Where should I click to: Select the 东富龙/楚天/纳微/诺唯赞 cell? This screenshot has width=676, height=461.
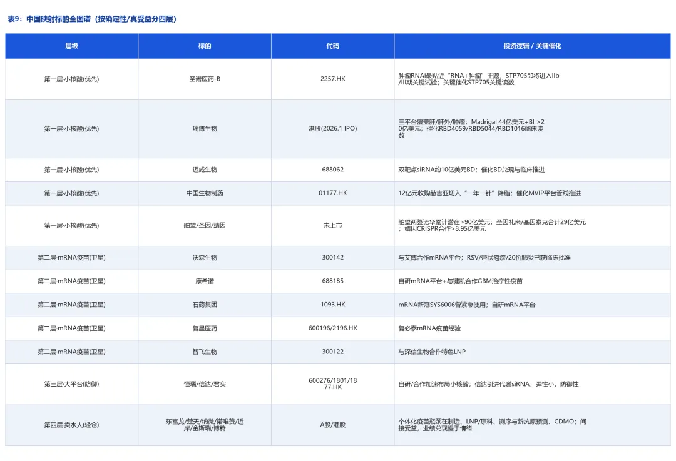click(x=205, y=425)
